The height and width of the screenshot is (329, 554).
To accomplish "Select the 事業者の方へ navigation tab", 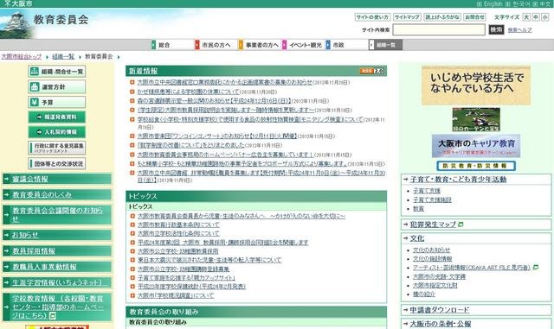I will tap(259, 45).
